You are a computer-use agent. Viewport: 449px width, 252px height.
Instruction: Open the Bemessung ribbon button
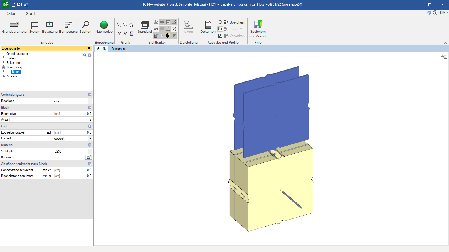68,27
